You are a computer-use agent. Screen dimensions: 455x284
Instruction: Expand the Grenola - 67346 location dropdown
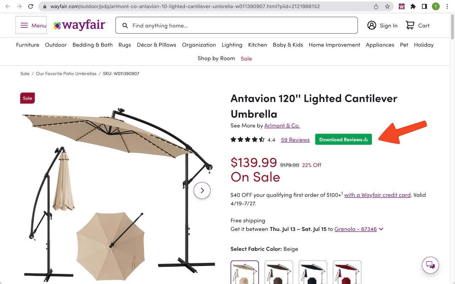point(359,229)
